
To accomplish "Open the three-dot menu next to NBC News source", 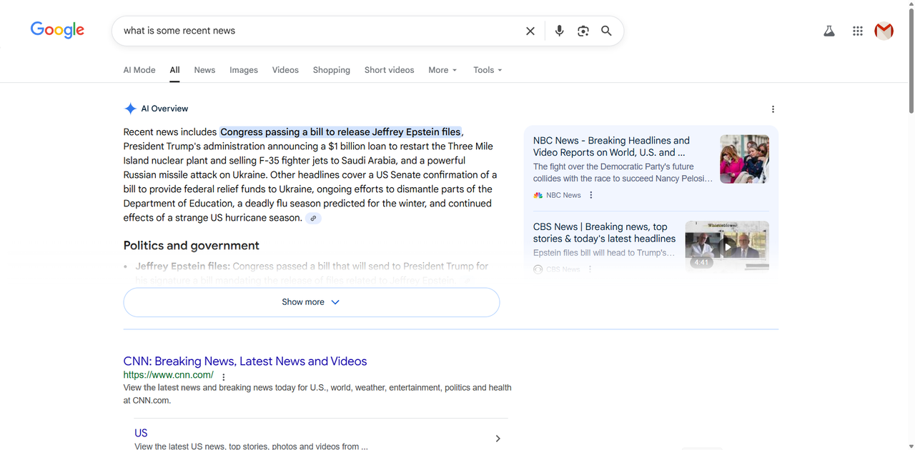I will click(591, 195).
